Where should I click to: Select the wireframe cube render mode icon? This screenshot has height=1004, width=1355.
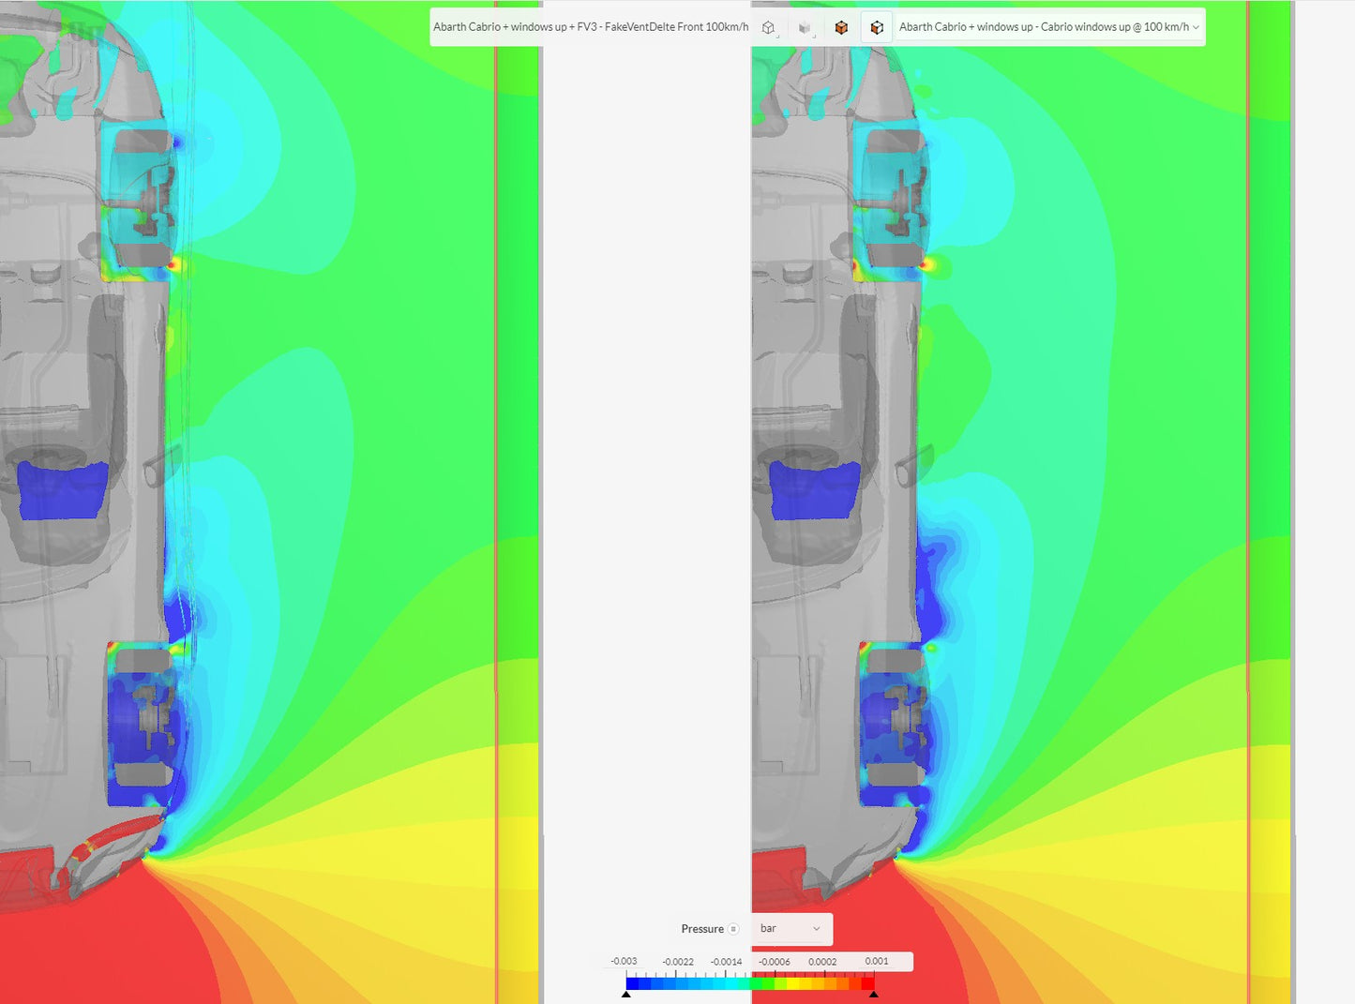click(x=769, y=27)
